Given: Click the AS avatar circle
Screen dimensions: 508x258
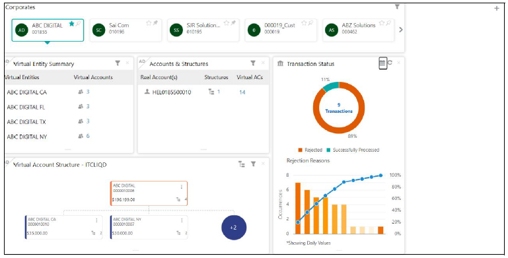Looking at the screenshot, I should click(x=332, y=30).
